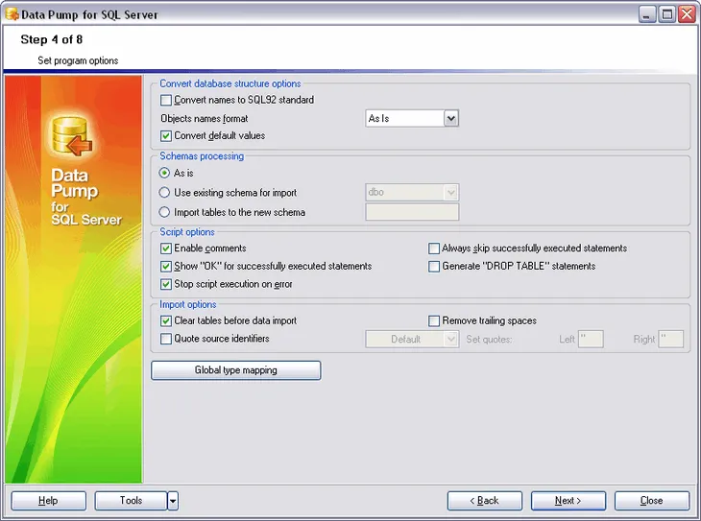The image size is (701, 521).
Task: Click the "Script options" group label
Action: point(187,232)
